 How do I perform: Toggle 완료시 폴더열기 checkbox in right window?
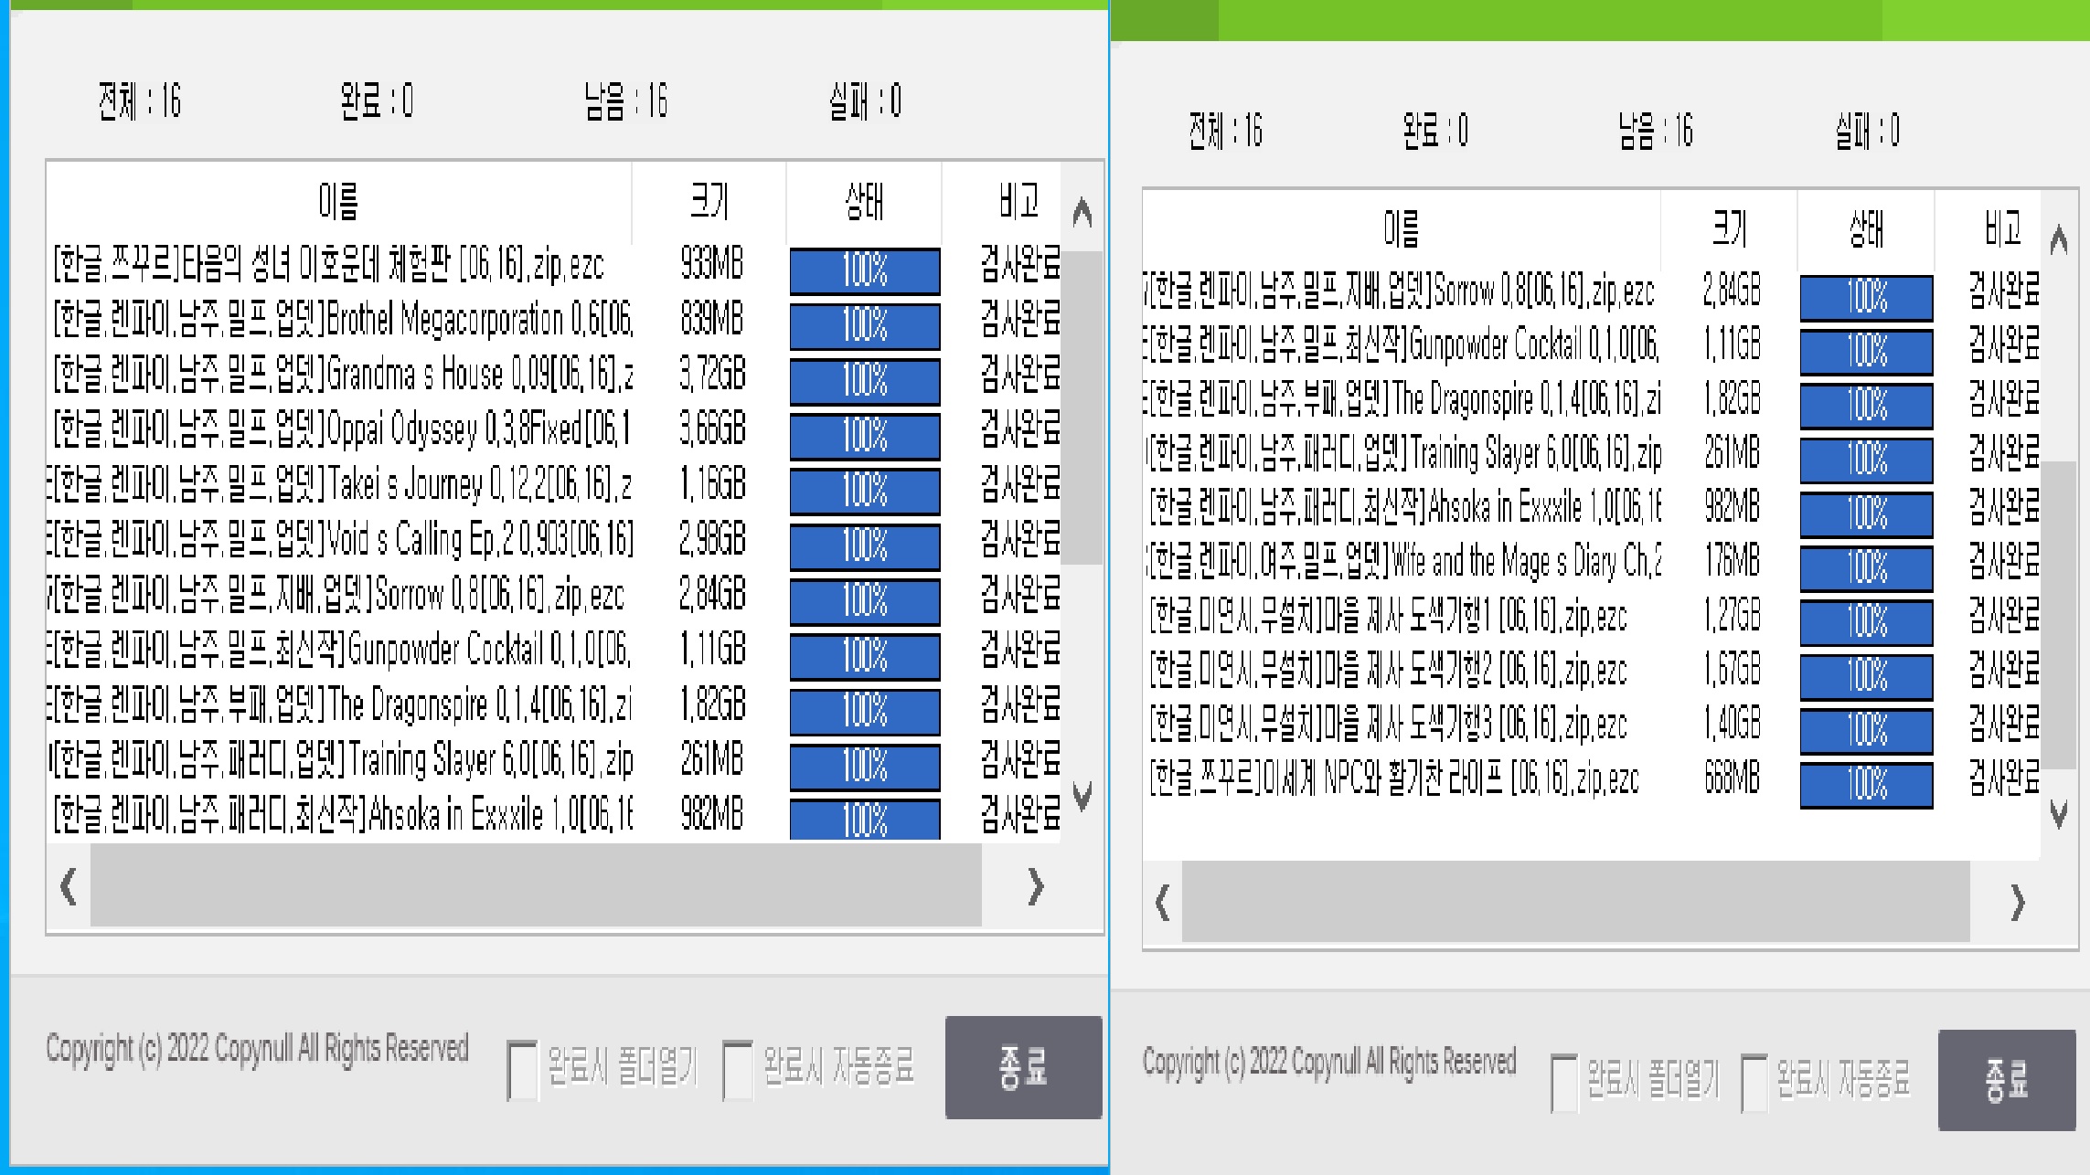[1564, 1084]
